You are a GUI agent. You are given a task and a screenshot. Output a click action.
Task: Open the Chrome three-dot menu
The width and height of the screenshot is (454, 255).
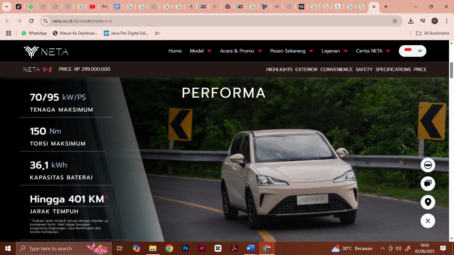coord(446,21)
